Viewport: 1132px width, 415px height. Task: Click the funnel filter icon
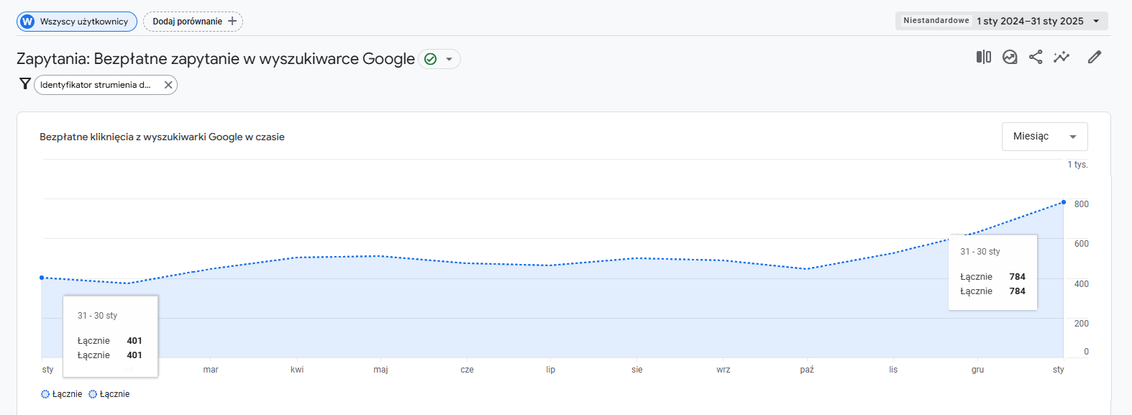point(25,84)
